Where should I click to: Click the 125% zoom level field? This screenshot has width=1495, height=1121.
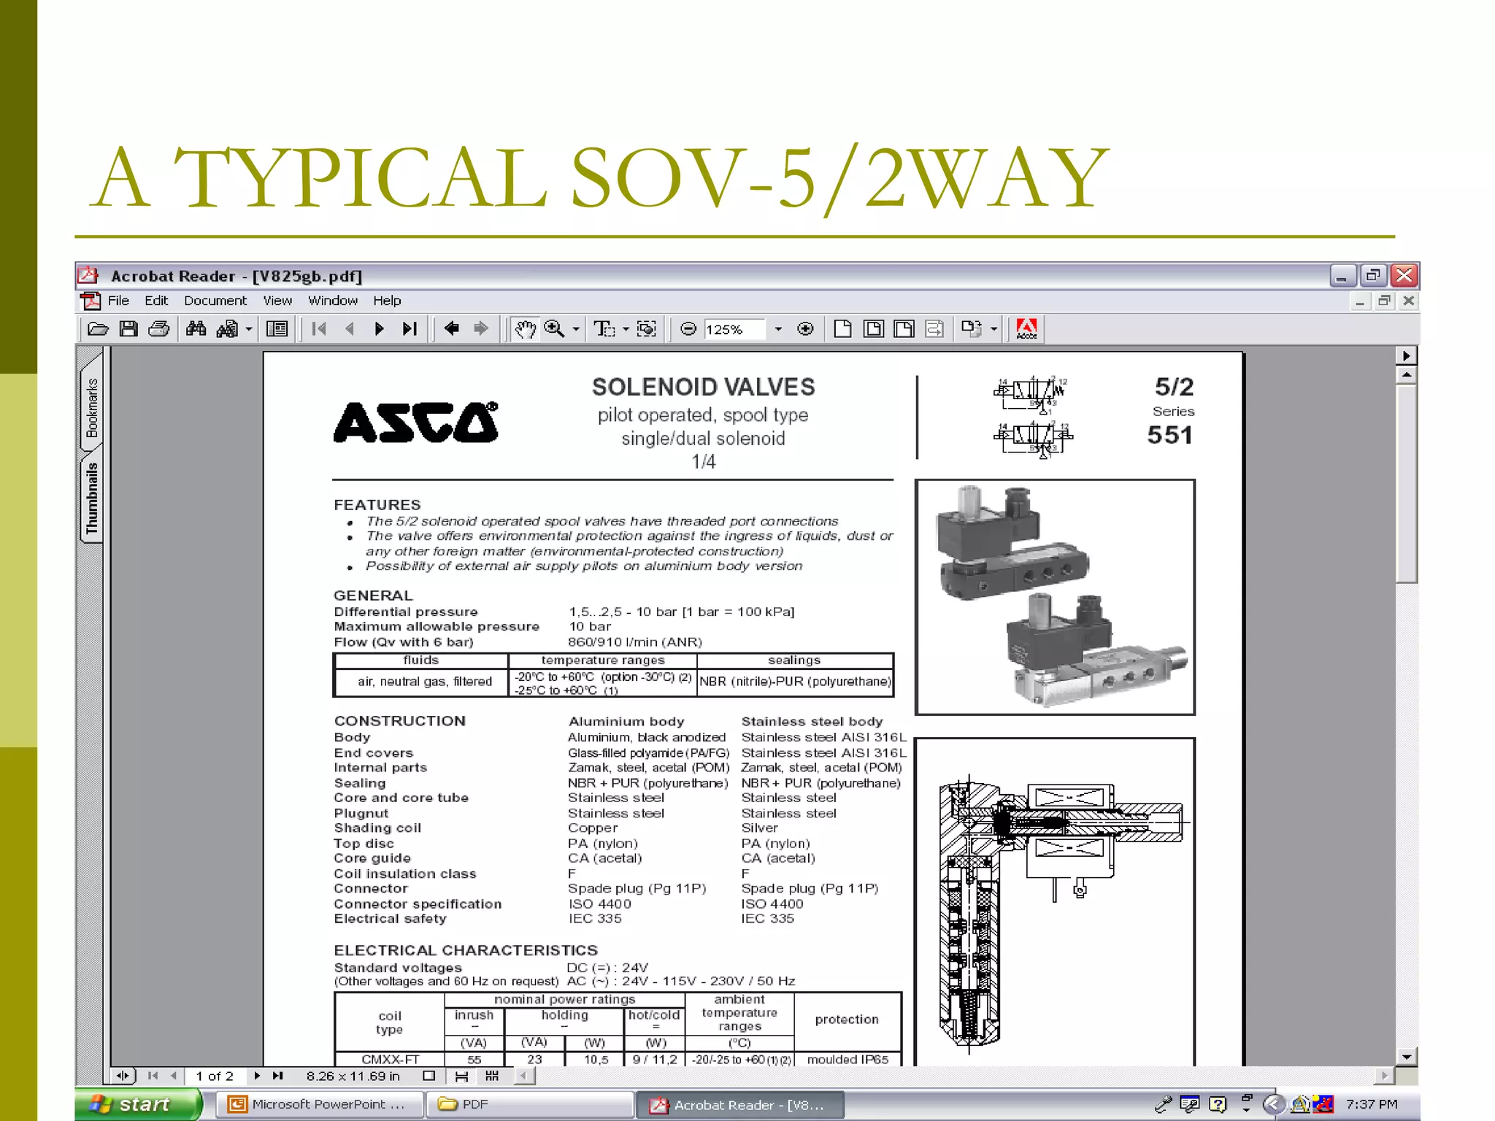[x=734, y=329]
